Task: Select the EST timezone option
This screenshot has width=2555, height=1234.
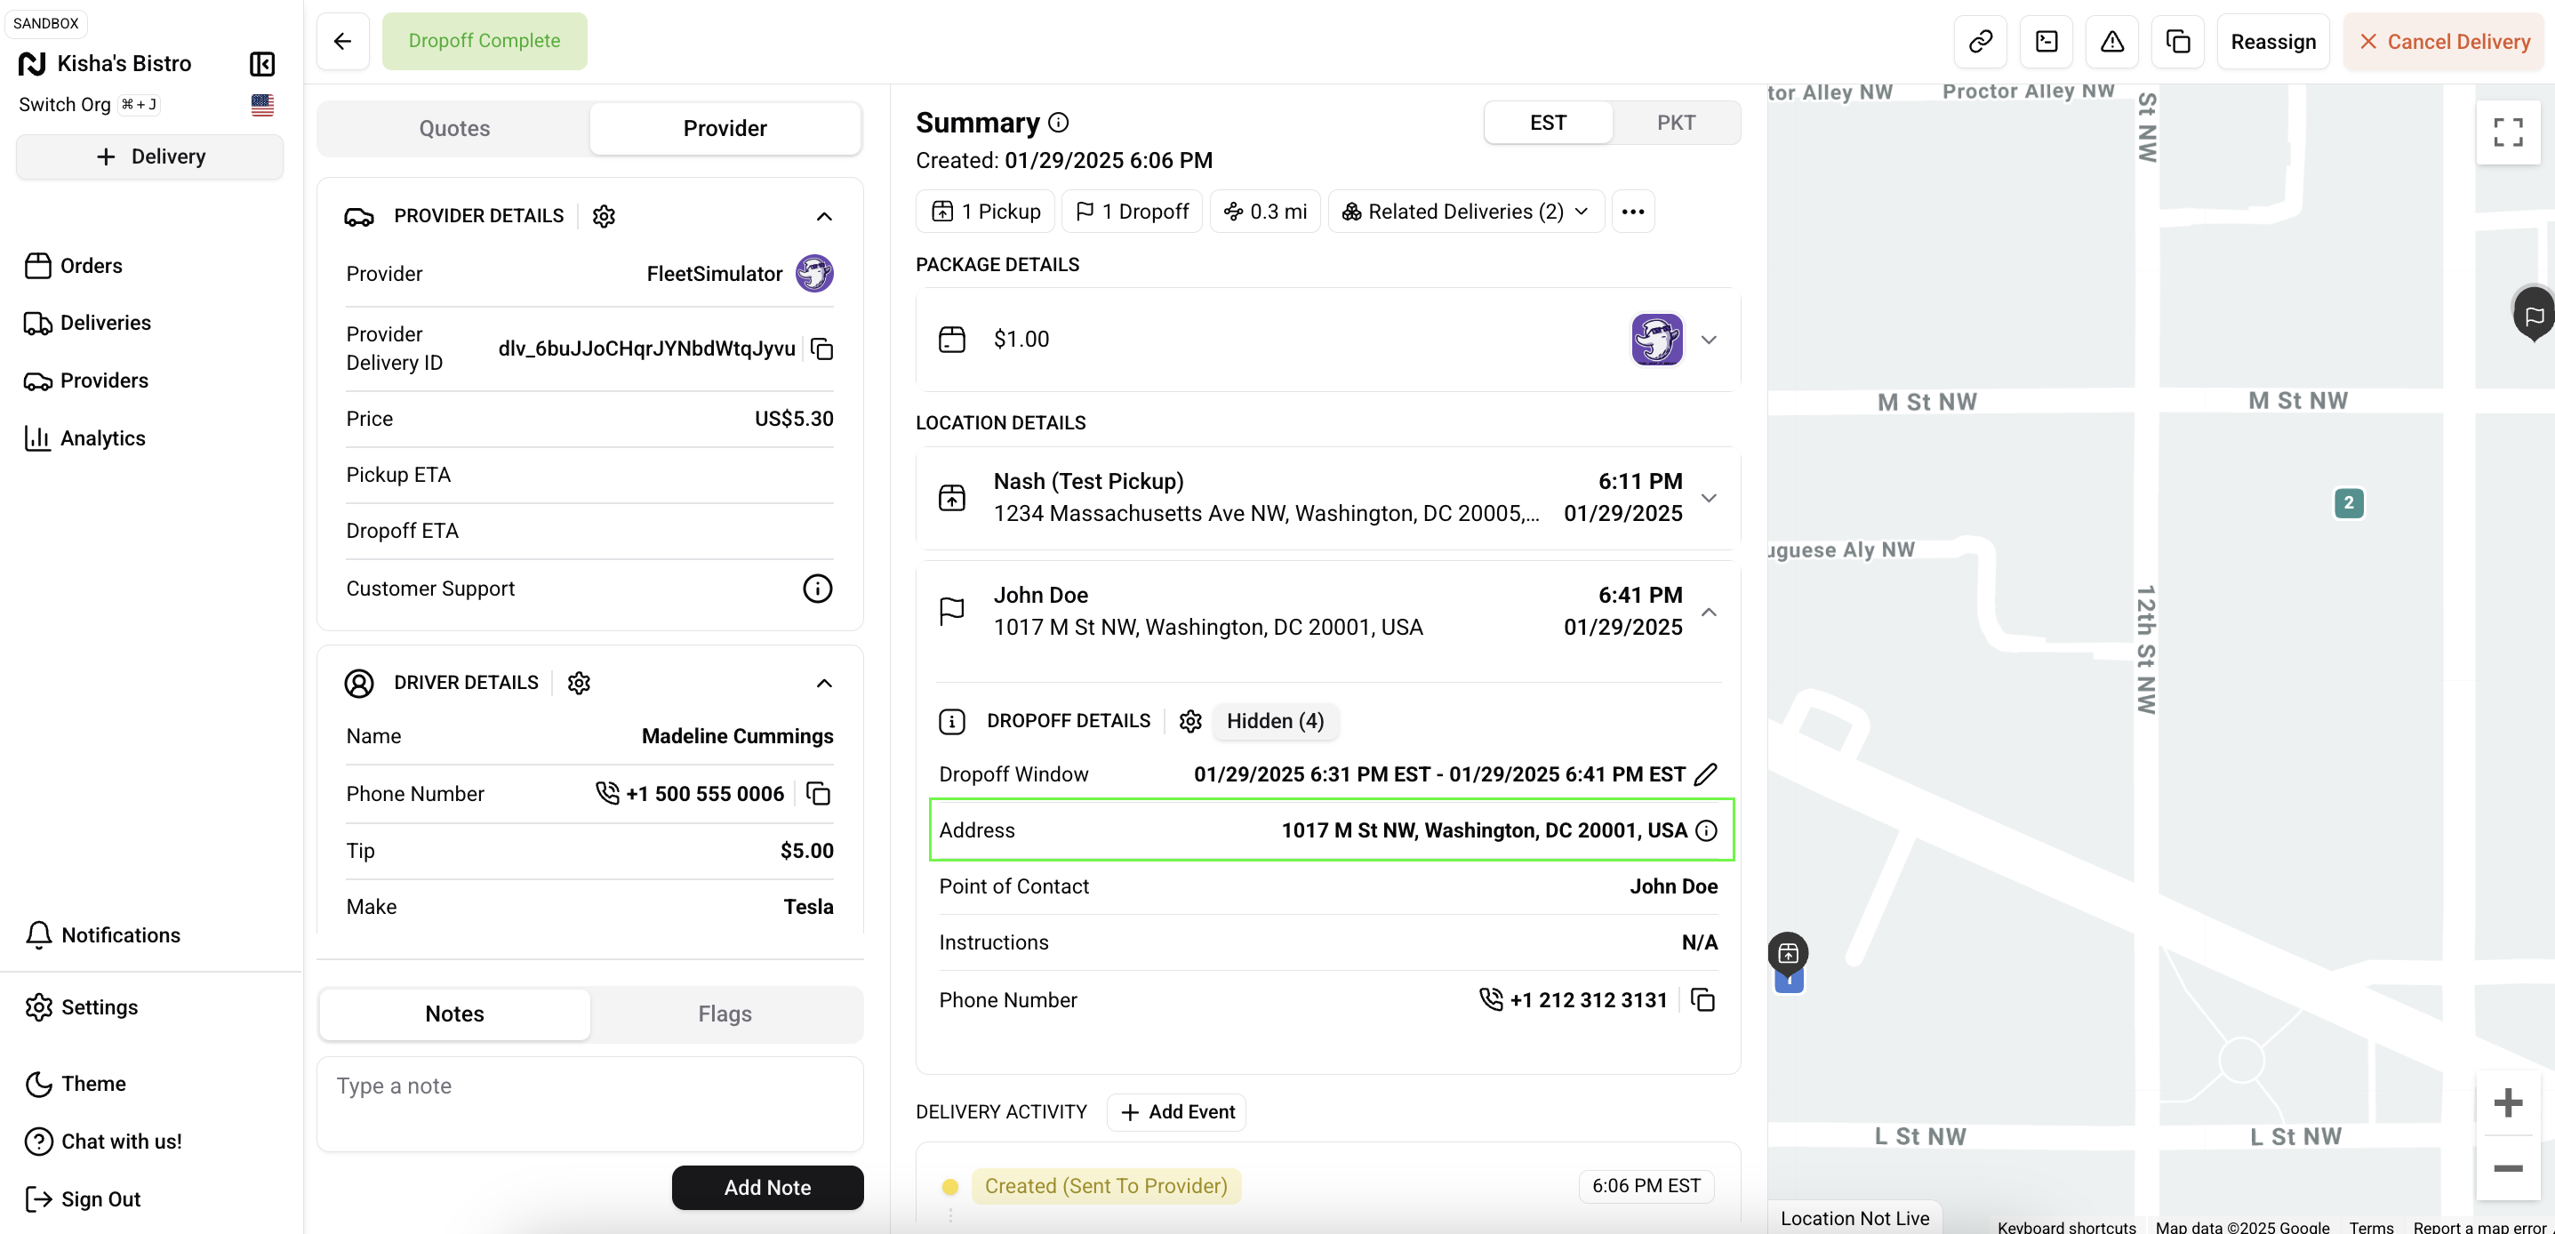Action: coord(1547,123)
